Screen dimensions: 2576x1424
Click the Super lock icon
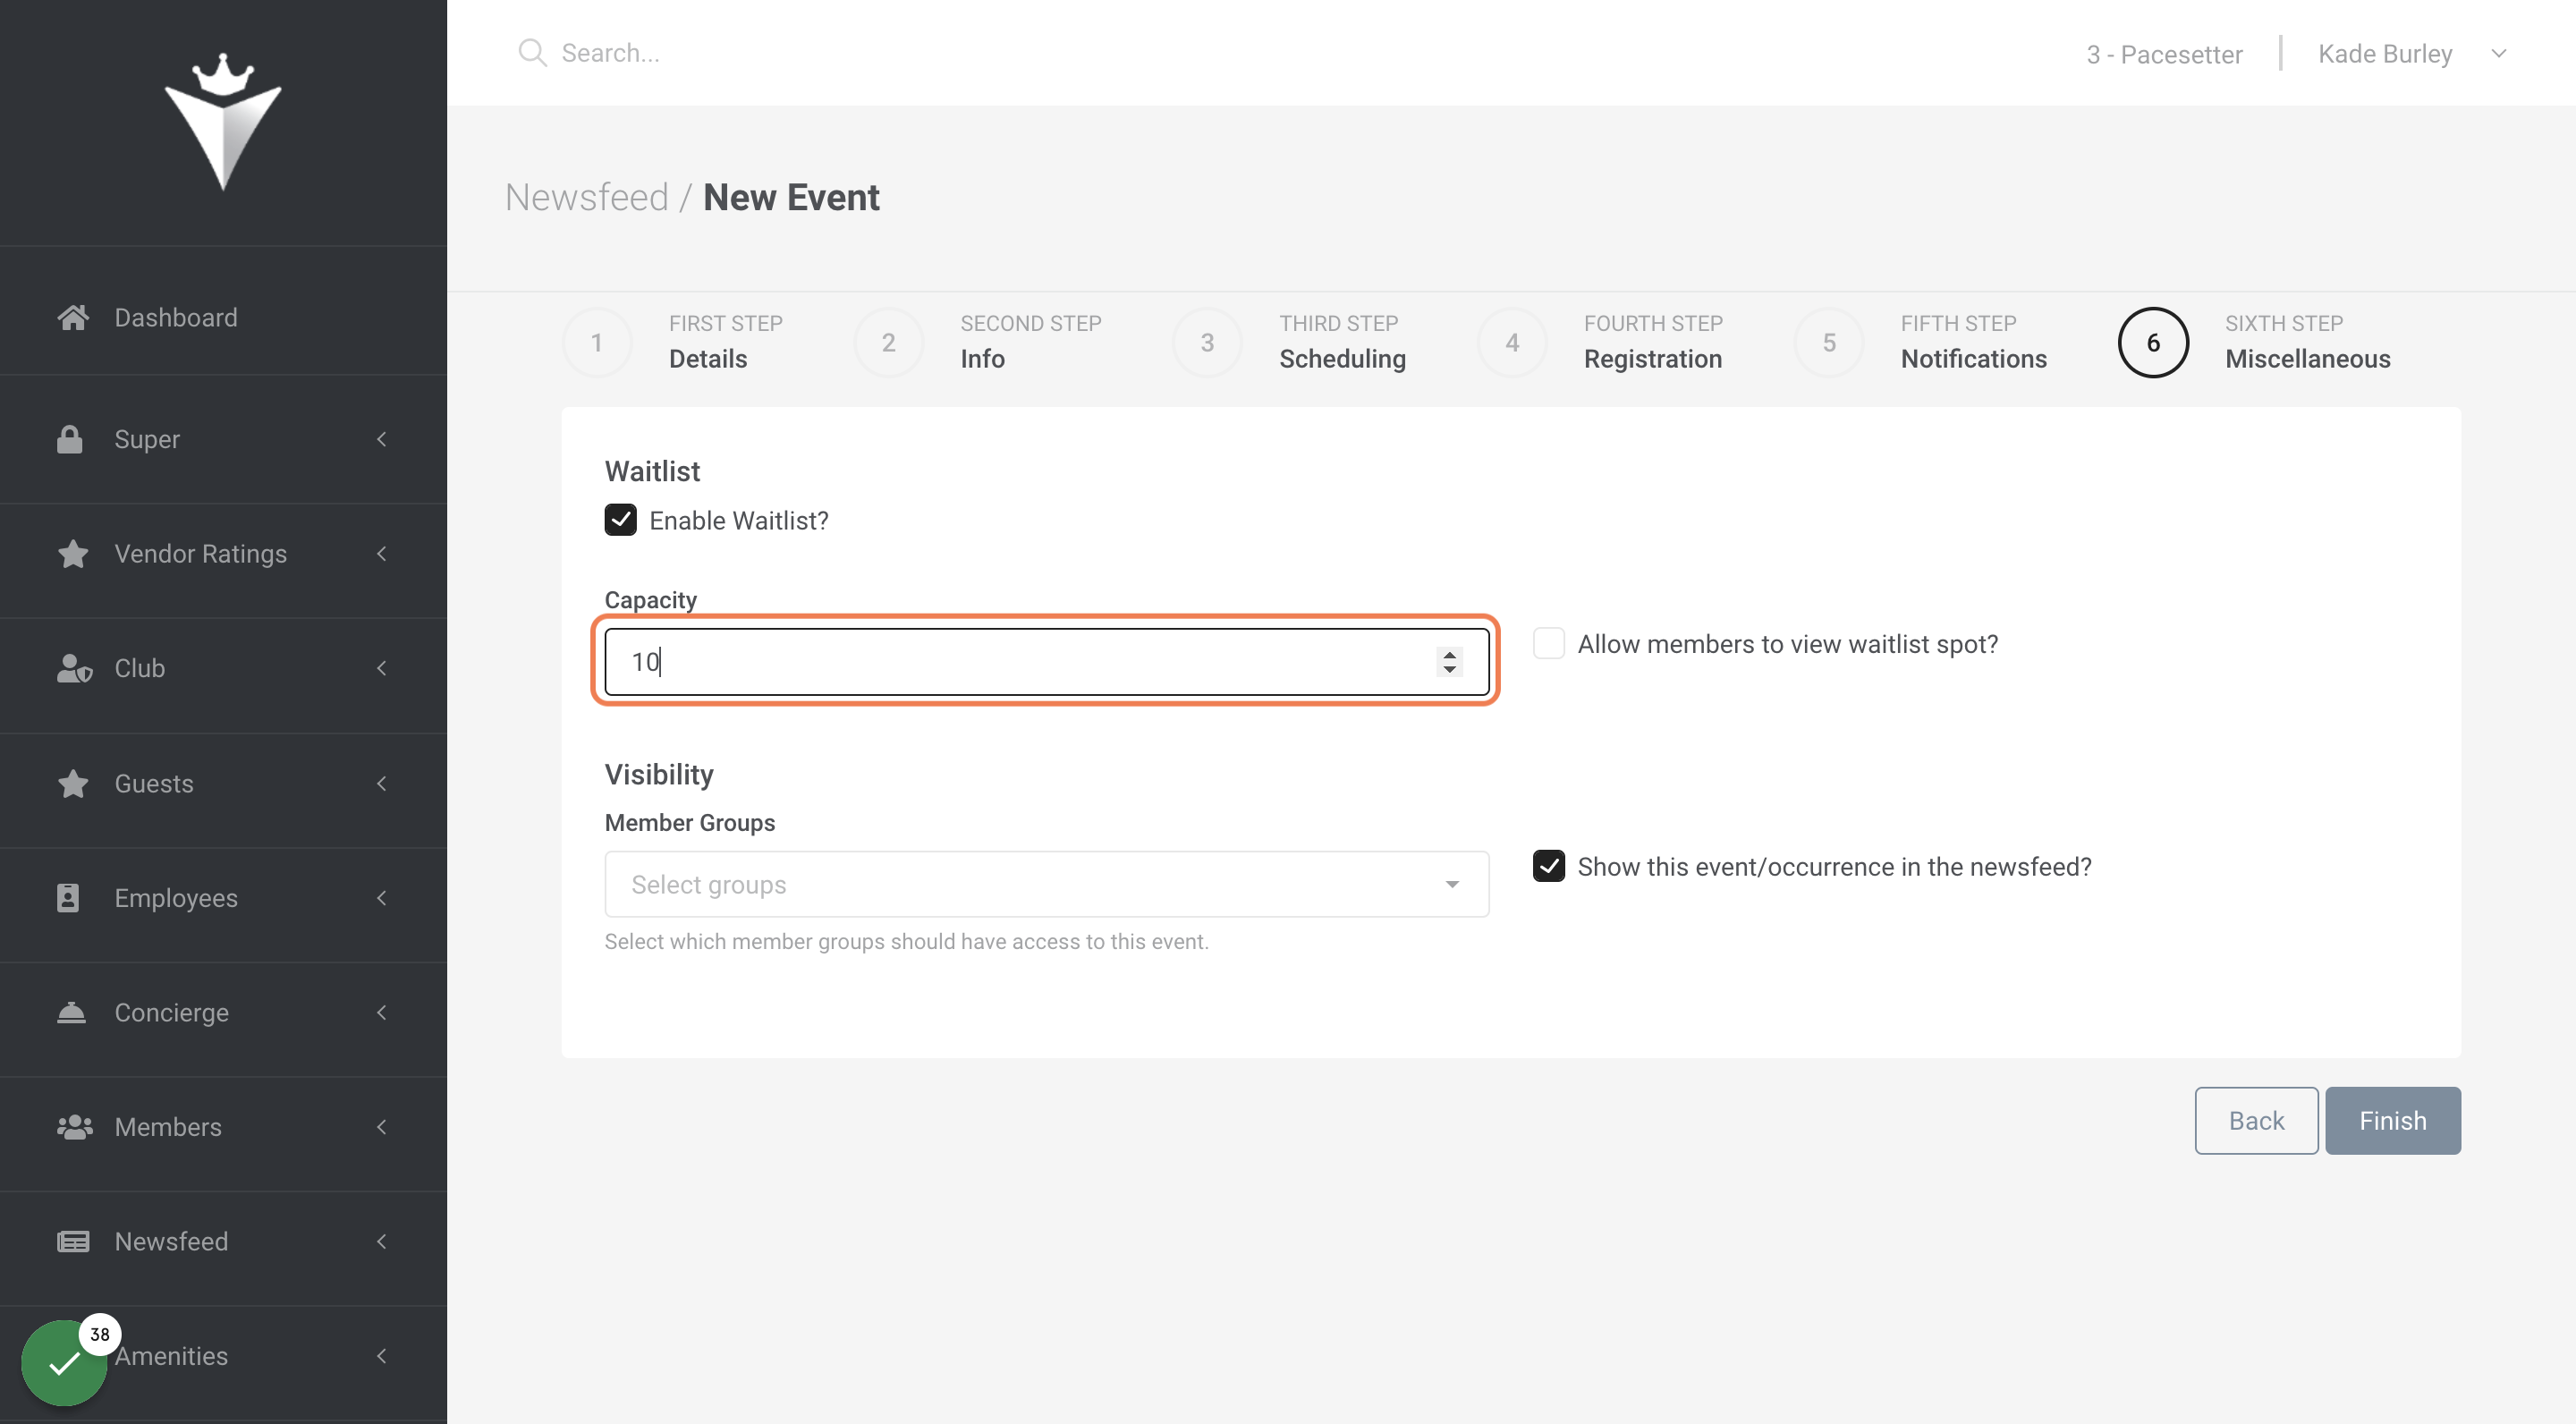(x=70, y=439)
